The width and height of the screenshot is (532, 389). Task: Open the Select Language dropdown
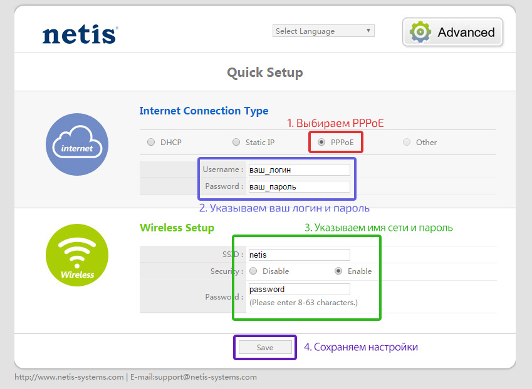(323, 31)
